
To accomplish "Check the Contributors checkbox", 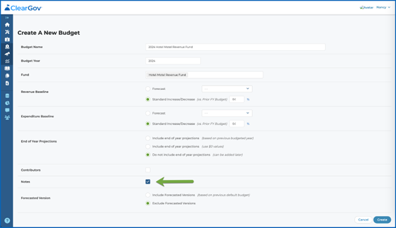I will click(x=148, y=170).
